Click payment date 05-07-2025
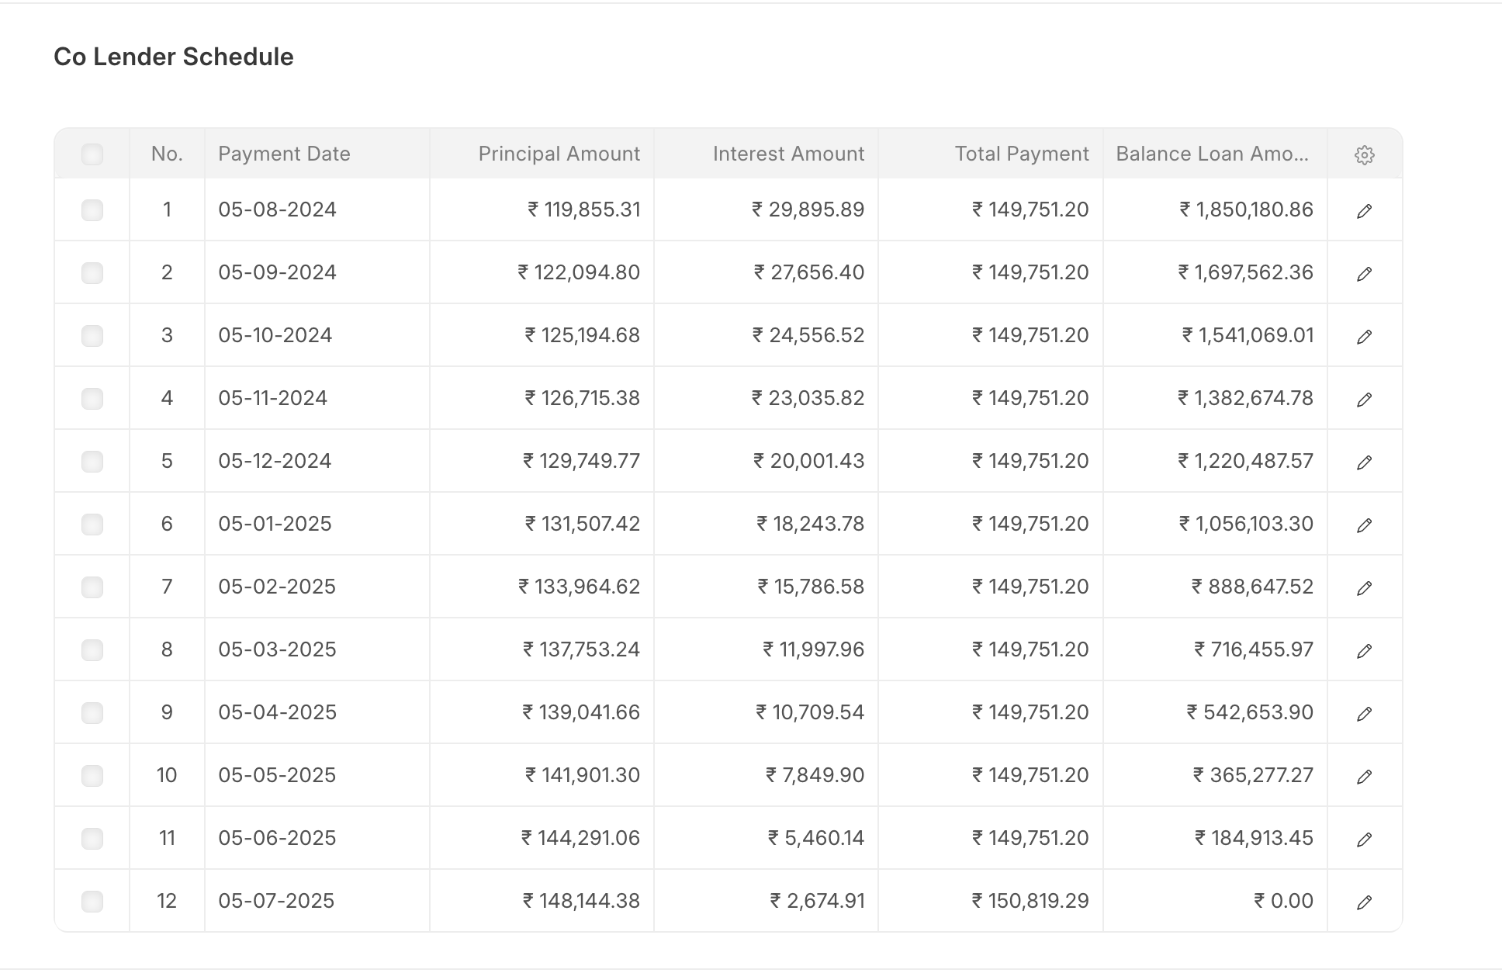The image size is (1502, 973). coord(276,901)
